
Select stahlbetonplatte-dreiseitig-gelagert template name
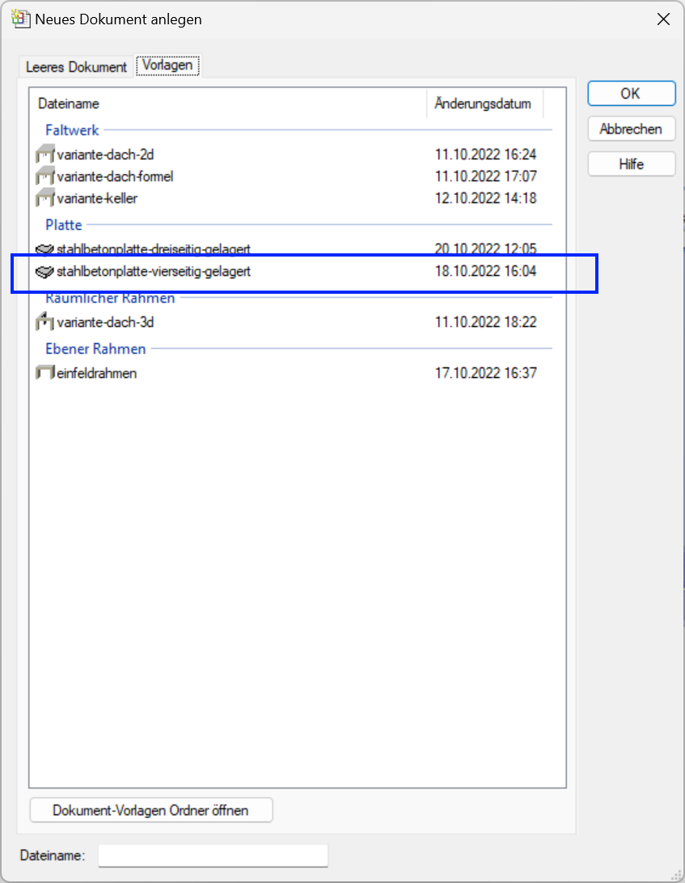click(x=154, y=249)
